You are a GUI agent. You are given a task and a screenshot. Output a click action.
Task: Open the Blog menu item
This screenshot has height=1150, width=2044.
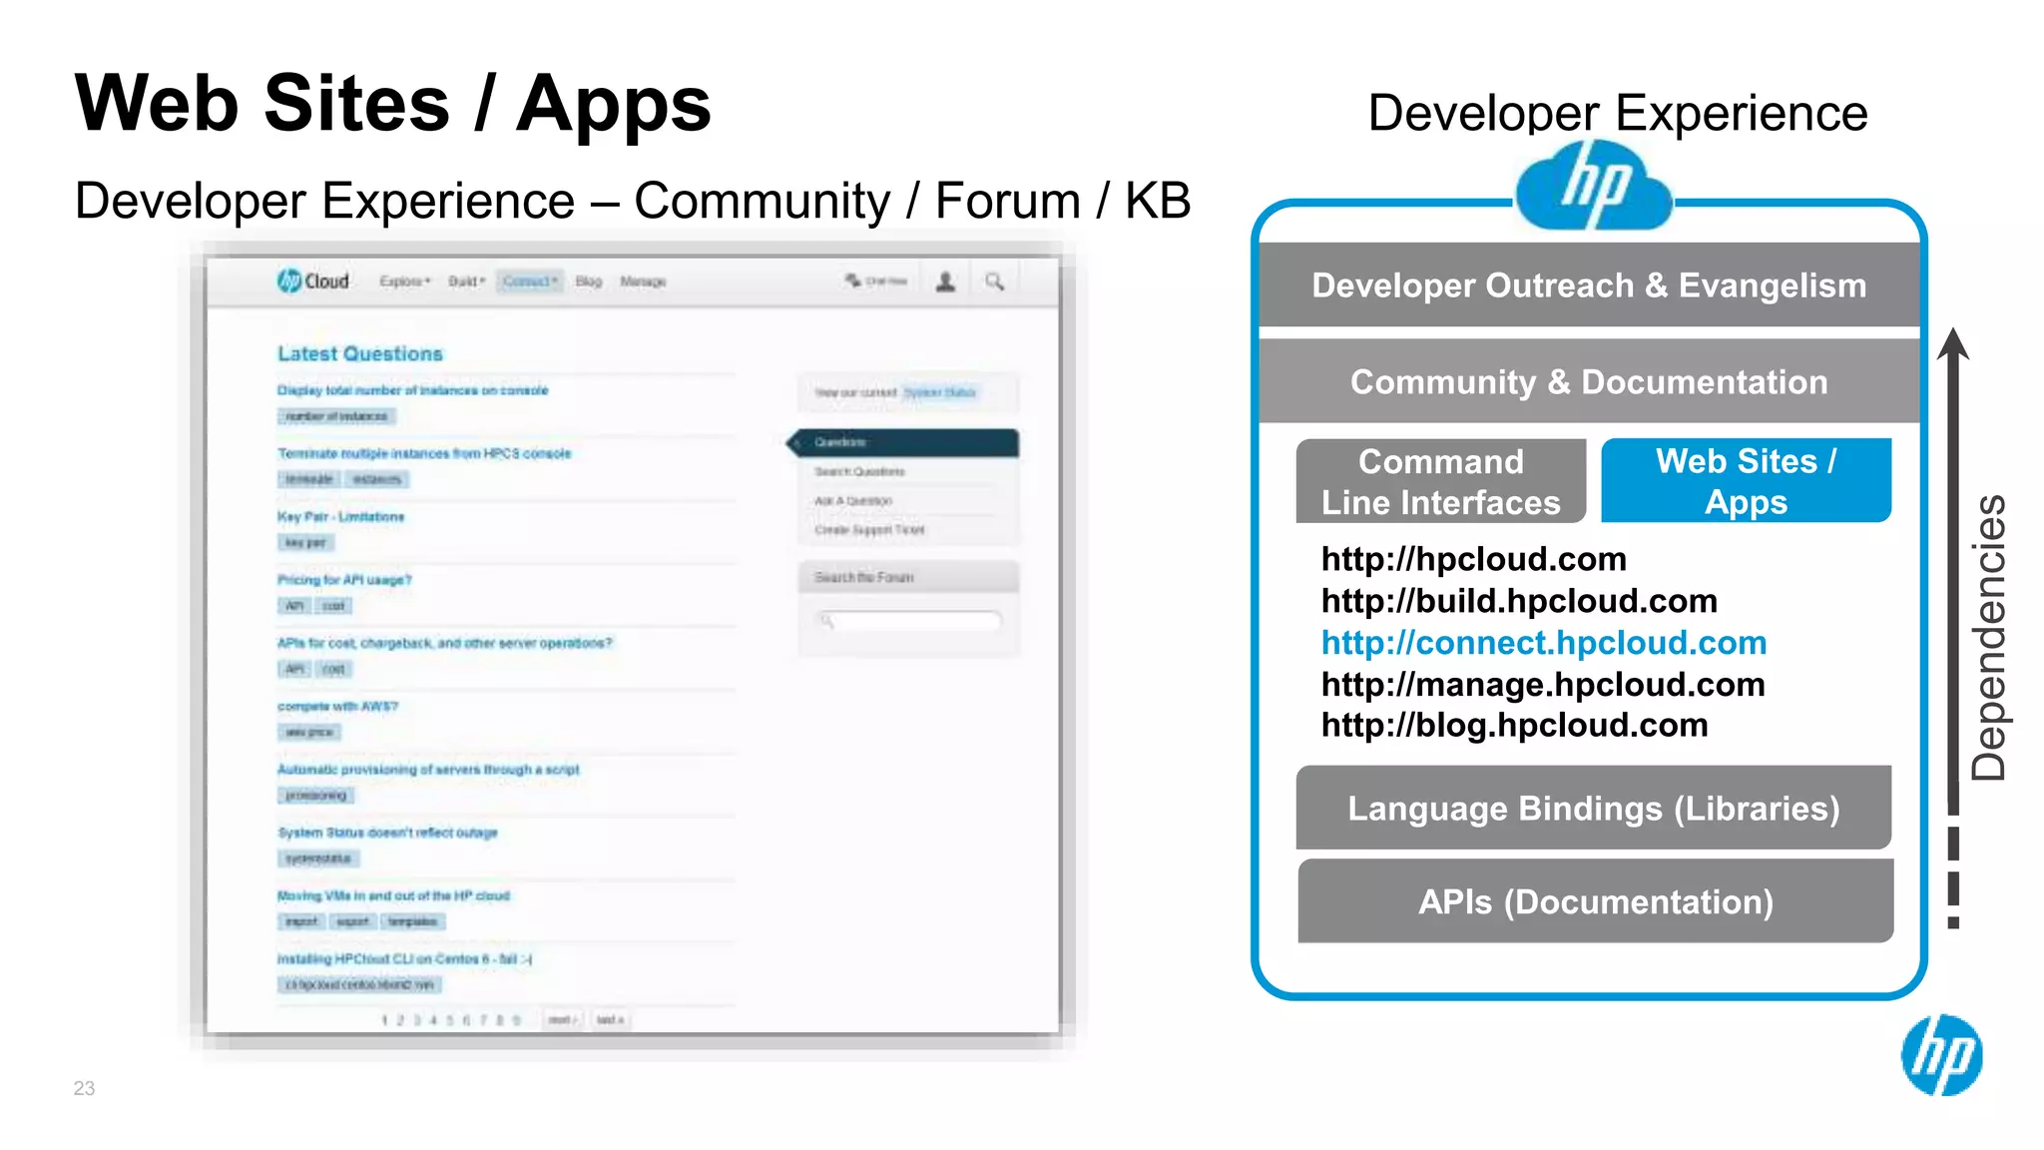click(x=589, y=282)
